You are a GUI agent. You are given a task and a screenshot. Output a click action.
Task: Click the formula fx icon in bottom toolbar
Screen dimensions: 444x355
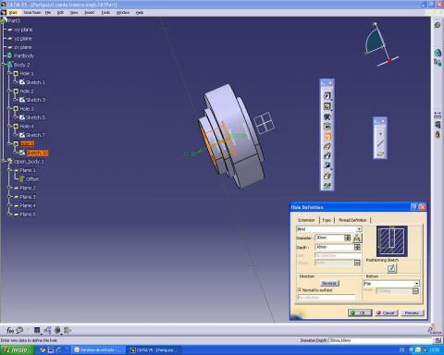10,330
